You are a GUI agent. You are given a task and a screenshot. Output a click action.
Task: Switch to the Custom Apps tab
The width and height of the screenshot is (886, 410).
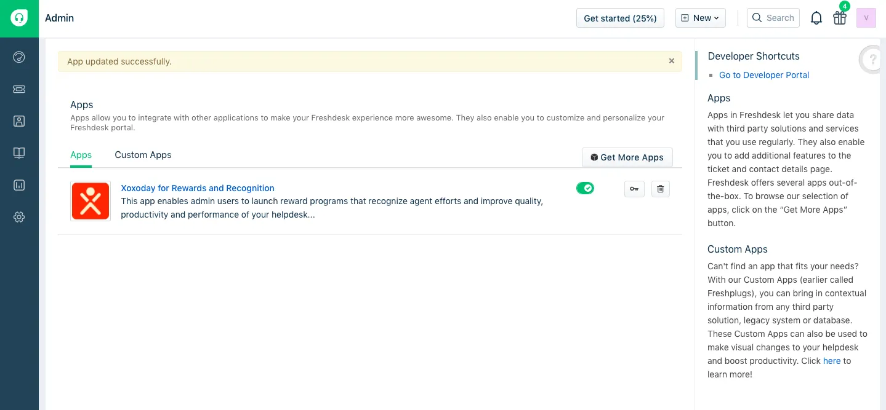tap(143, 155)
